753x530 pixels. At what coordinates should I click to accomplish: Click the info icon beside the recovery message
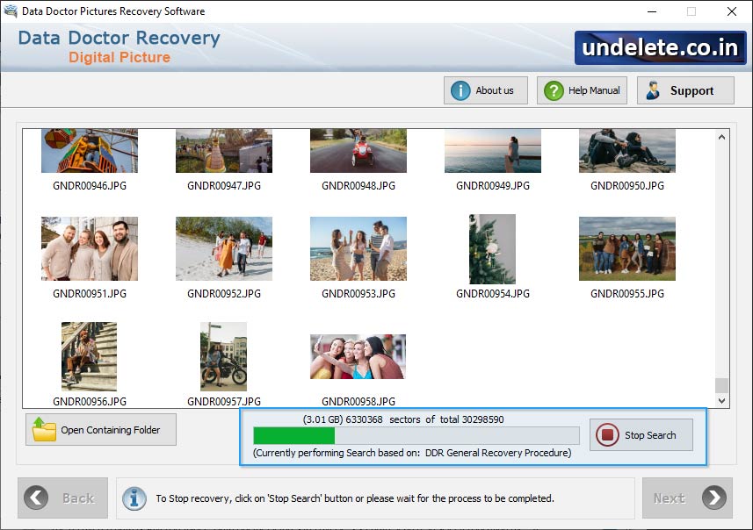click(x=134, y=498)
